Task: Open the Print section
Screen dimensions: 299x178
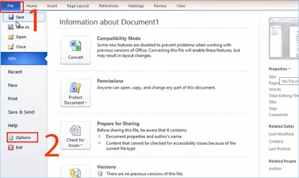Action: click(x=12, y=99)
